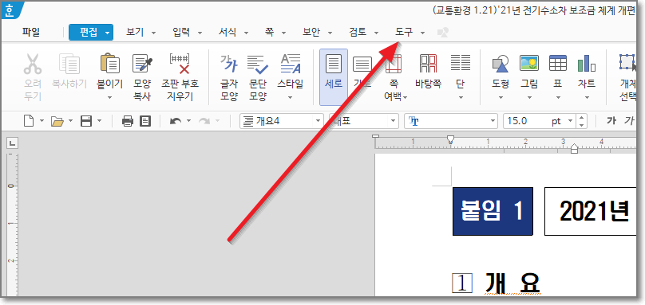Open the 편집 menu tab
Screen dimensions: 645x305
(91, 33)
